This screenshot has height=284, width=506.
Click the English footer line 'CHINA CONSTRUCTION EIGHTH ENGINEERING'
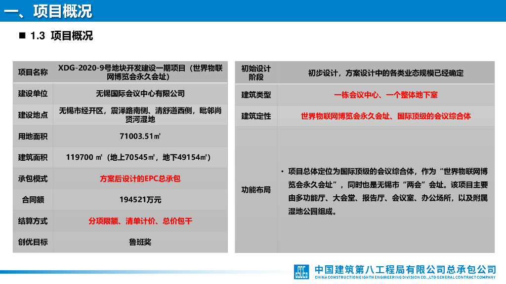(x=405, y=277)
